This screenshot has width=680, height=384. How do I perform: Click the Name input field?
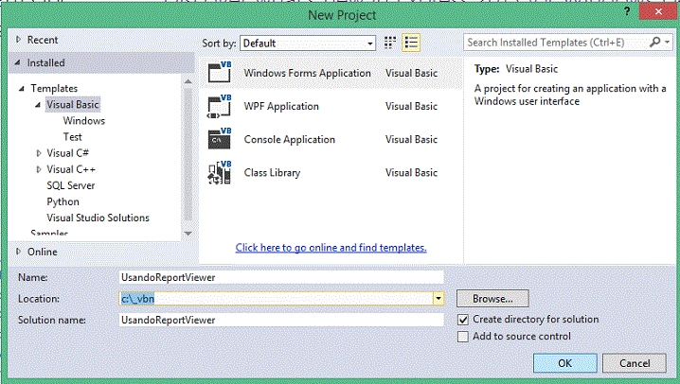281,277
